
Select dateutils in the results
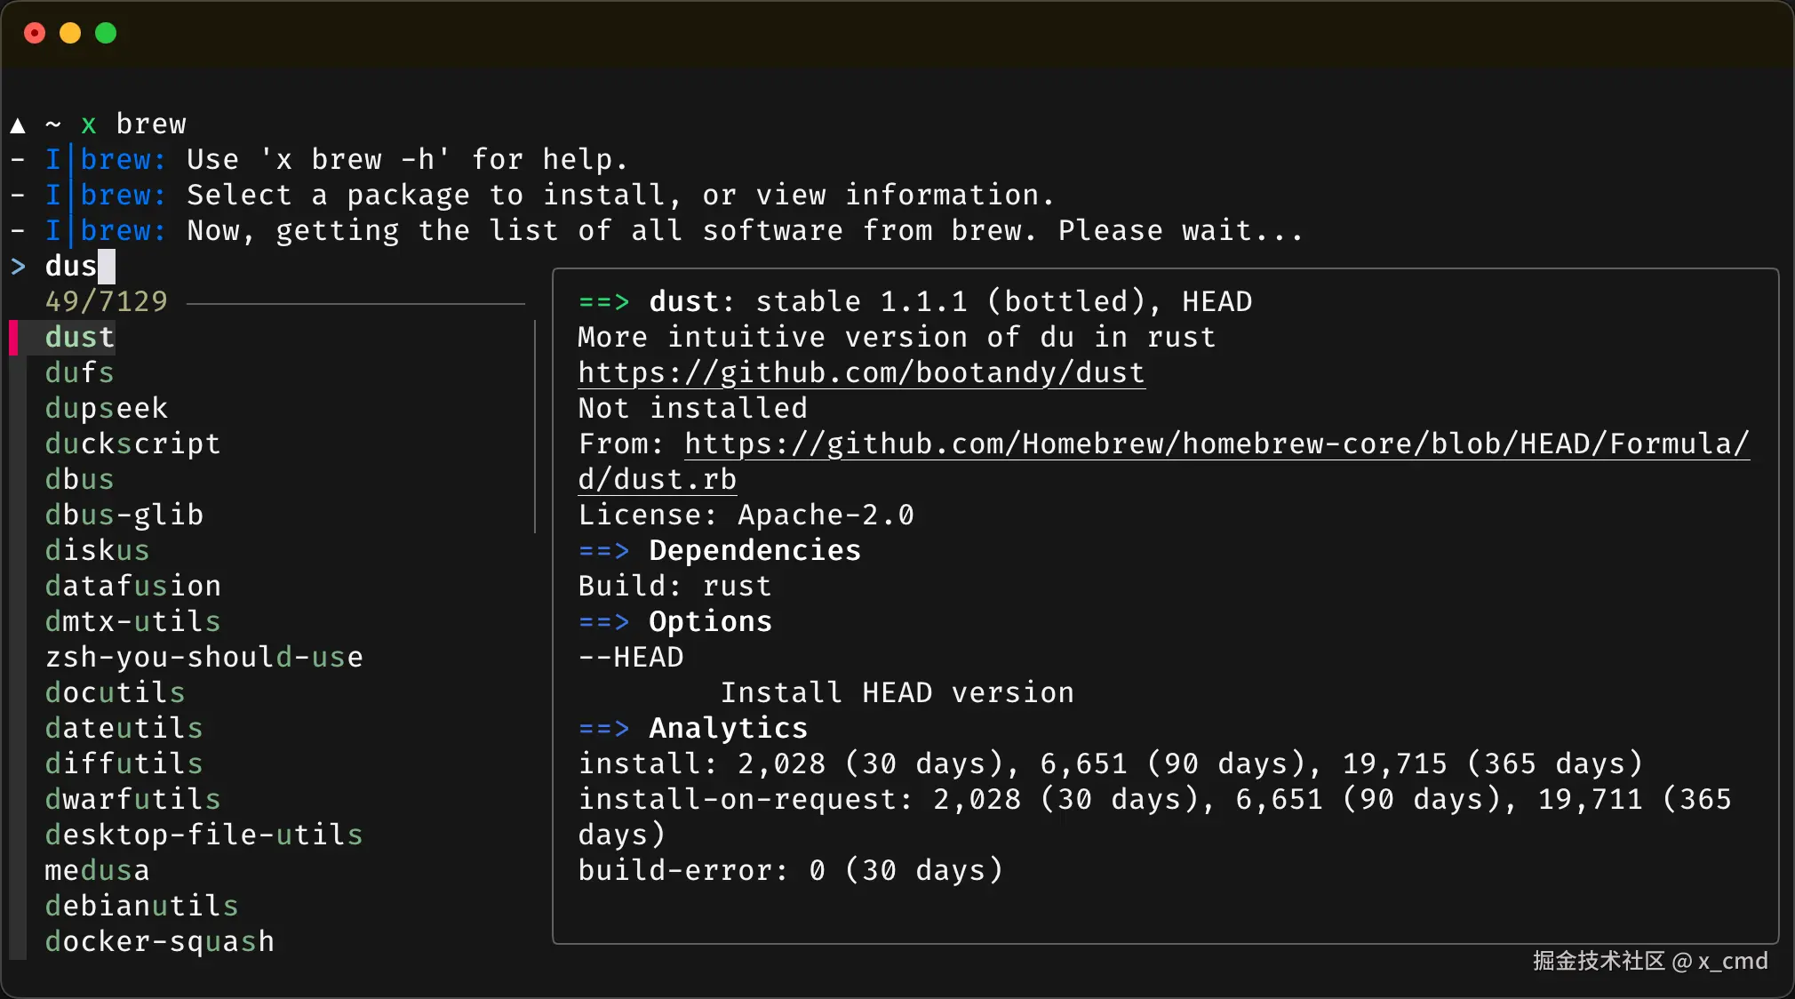(124, 729)
